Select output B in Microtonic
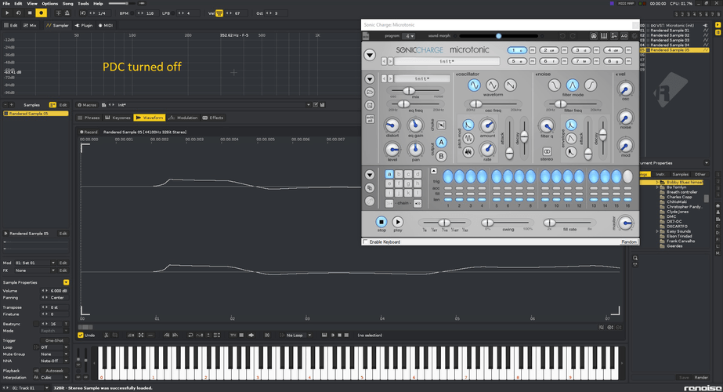 [441, 156]
